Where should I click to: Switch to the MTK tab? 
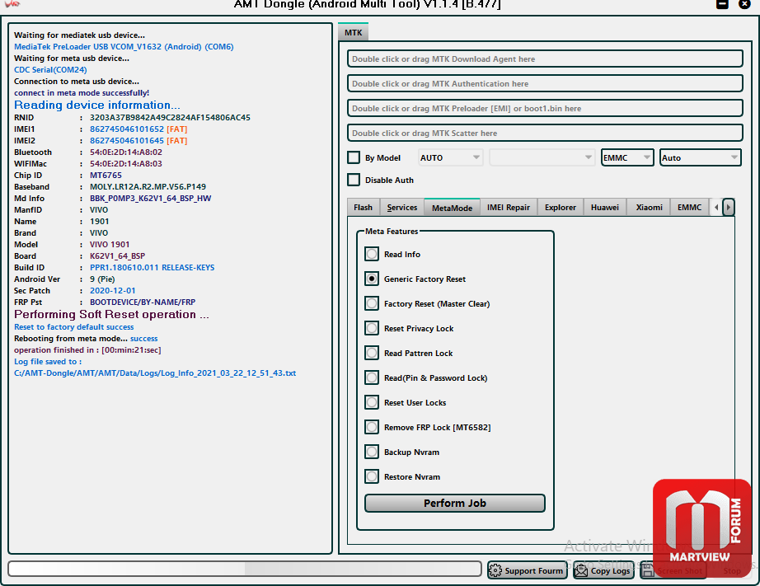tap(354, 32)
